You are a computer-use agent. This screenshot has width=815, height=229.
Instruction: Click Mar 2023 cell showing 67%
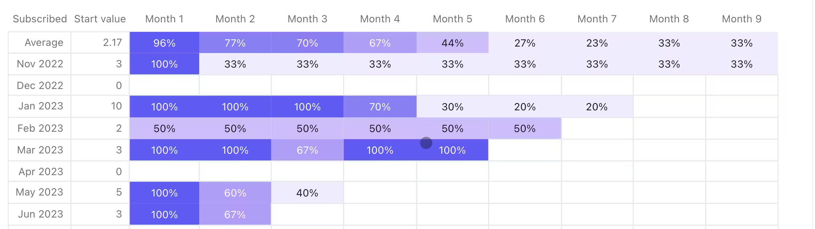pyautogui.click(x=307, y=150)
